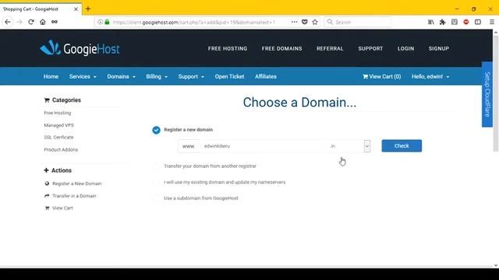Expand the Support dropdown in blue navbar
This screenshot has height=280, width=499.
191,76
